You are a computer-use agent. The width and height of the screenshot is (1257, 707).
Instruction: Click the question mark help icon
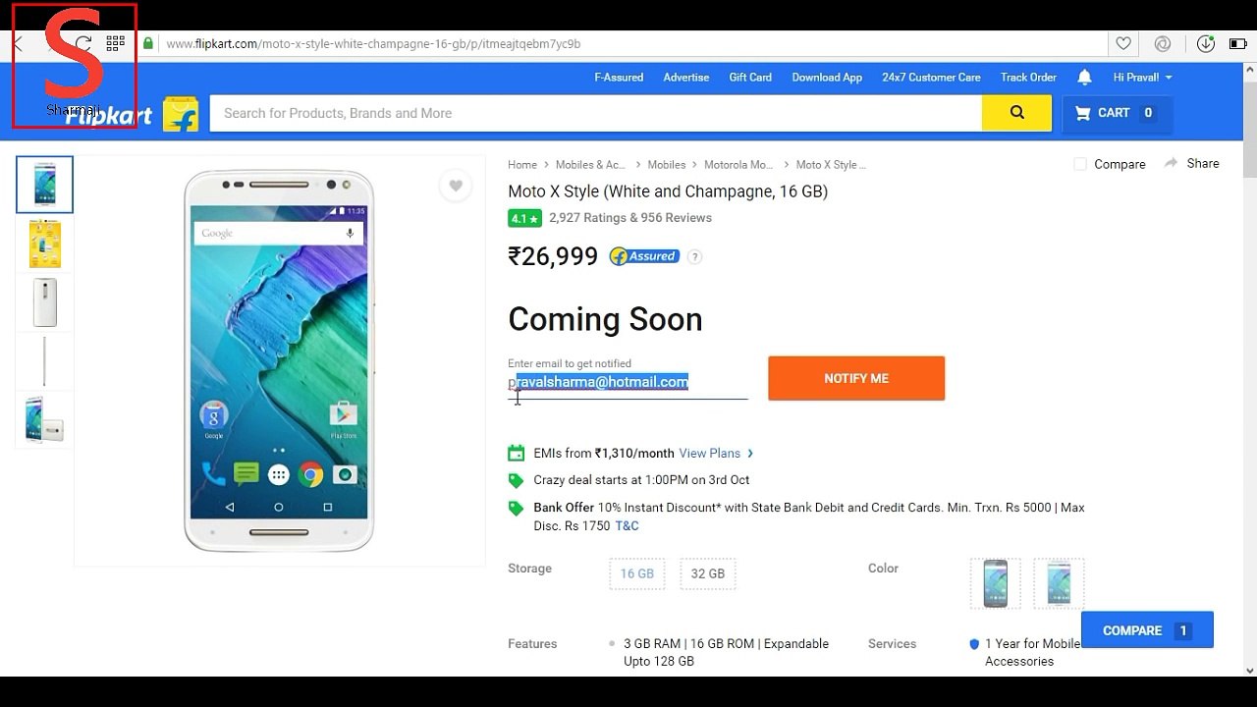pos(694,257)
